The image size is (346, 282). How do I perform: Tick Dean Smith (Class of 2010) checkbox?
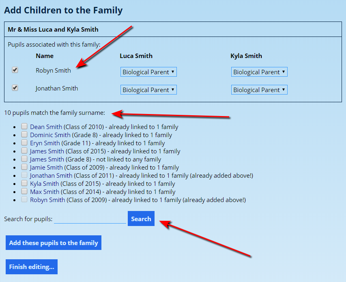pos(25,127)
